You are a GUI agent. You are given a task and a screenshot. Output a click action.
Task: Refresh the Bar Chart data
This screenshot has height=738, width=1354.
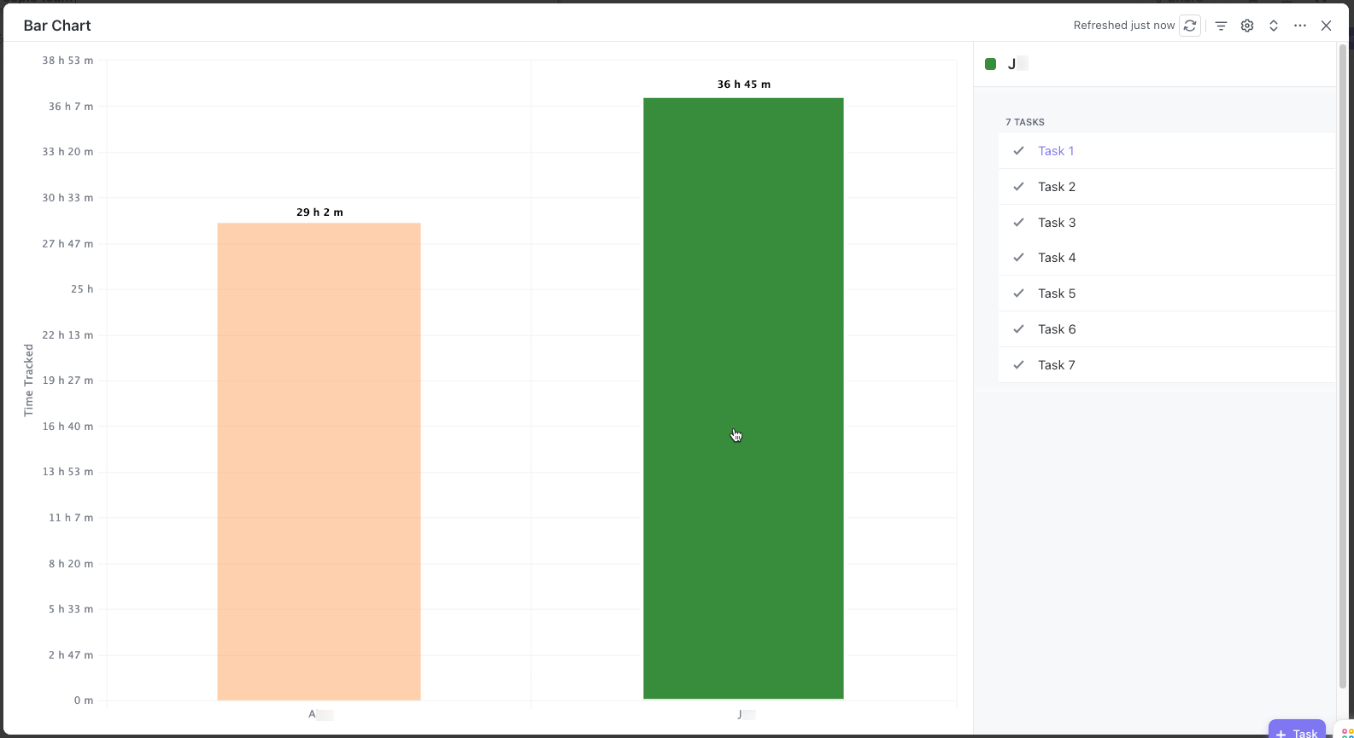click(1189, 25)
